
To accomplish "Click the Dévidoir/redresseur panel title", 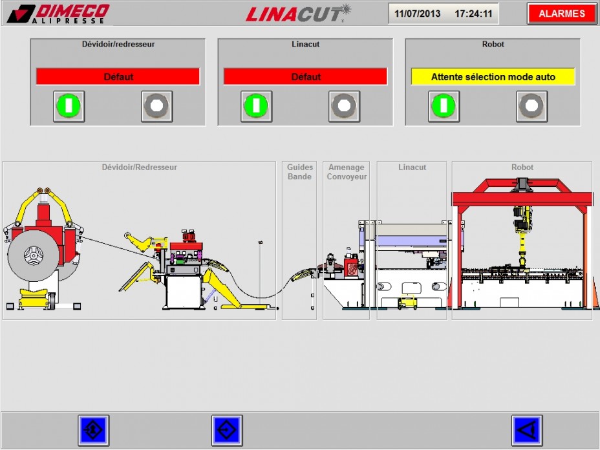I will pyautogui.click(x=118, y=44).
